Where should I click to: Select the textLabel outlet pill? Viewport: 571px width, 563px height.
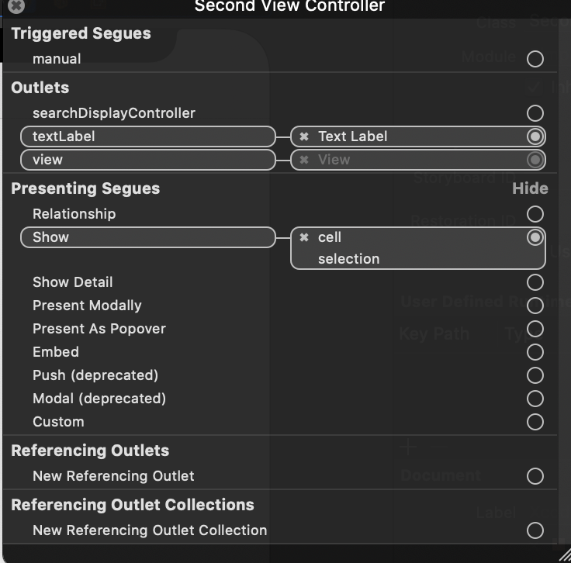coord(148,136)
